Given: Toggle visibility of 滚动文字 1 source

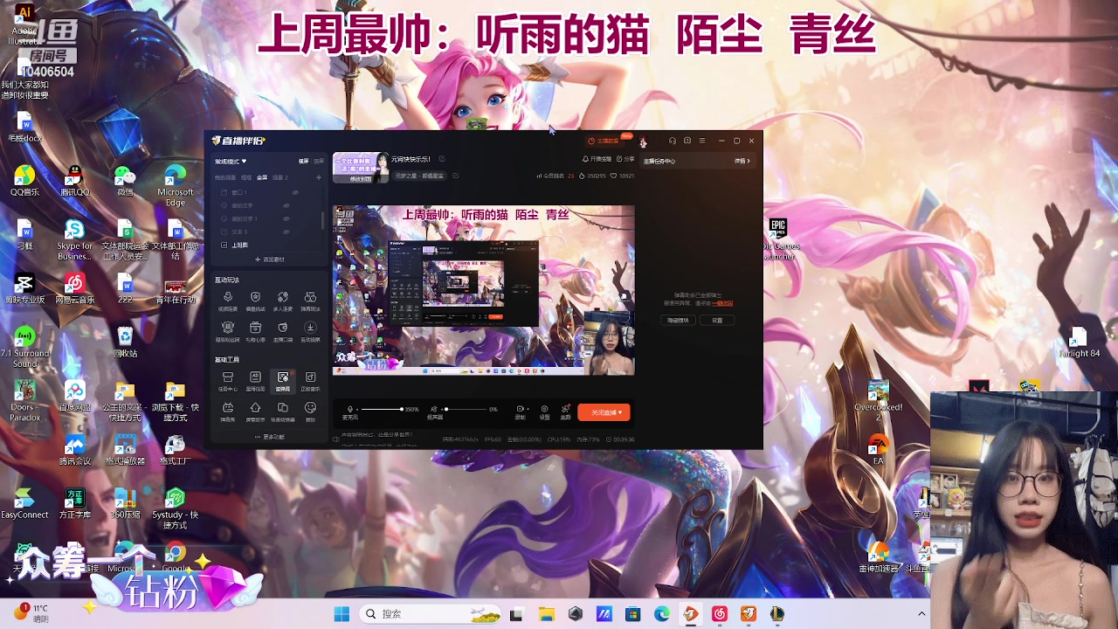Looking at the screenshot, I should point(286,218).
